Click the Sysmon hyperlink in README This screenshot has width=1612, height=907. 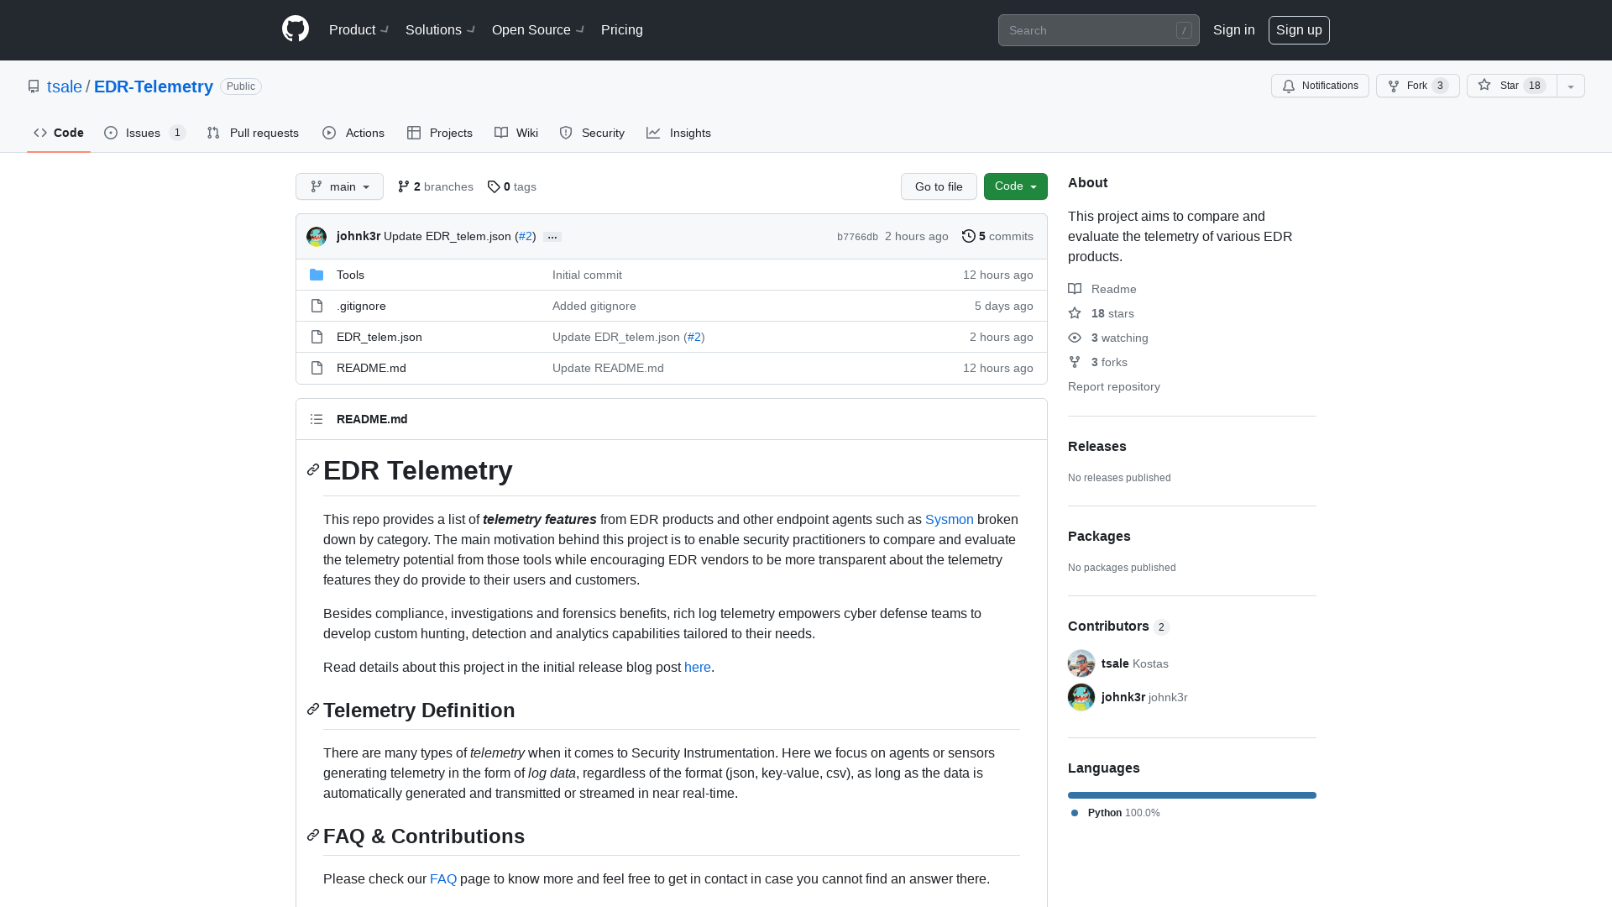[x=949, y=519]
